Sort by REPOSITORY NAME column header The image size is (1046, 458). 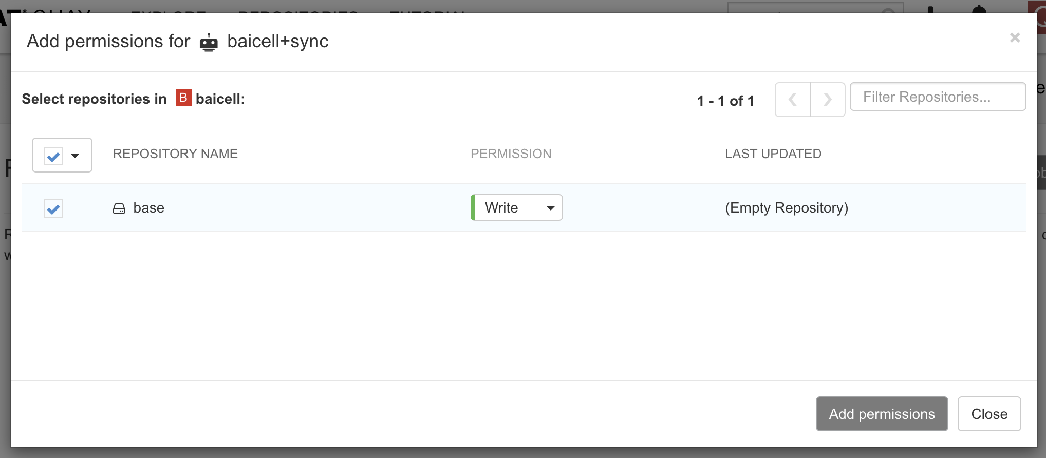point(175,154)
